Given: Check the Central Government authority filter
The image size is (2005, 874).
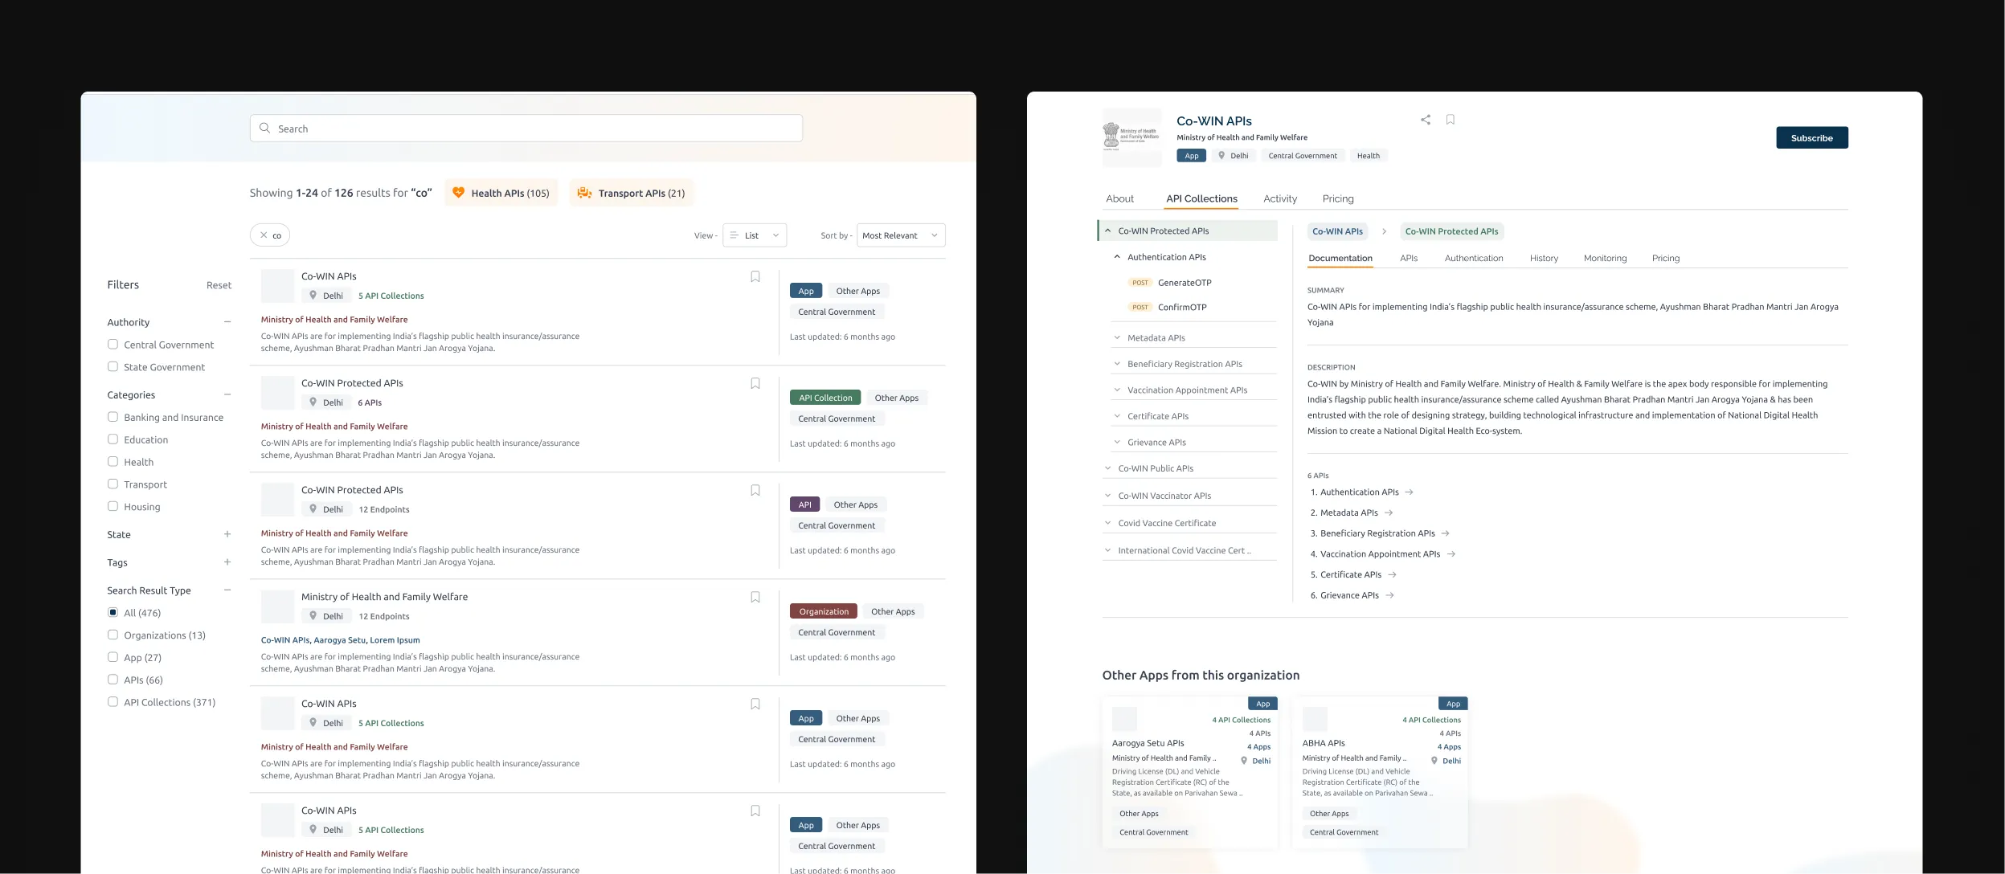Looking at the screenshot, I should pyautogui.click(x=113, y=345).
